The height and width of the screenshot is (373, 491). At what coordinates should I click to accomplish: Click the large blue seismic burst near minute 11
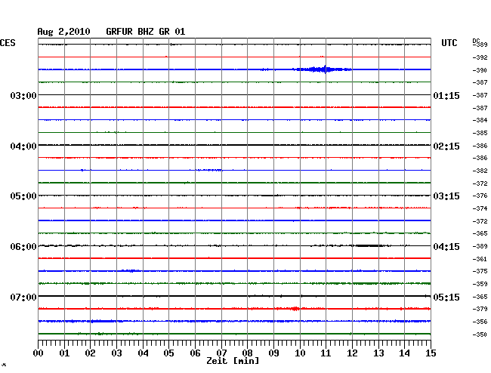coord(323,69)
